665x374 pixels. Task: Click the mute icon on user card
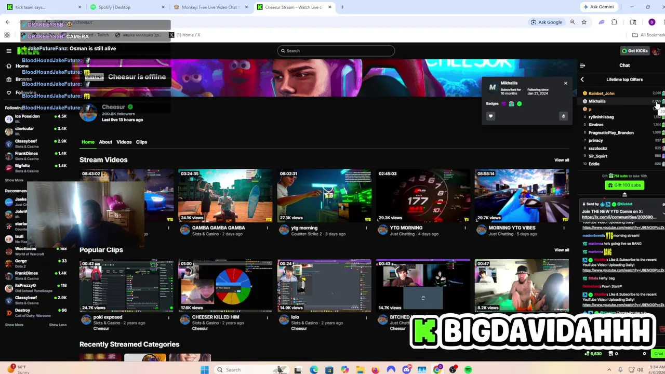point(563,116)
